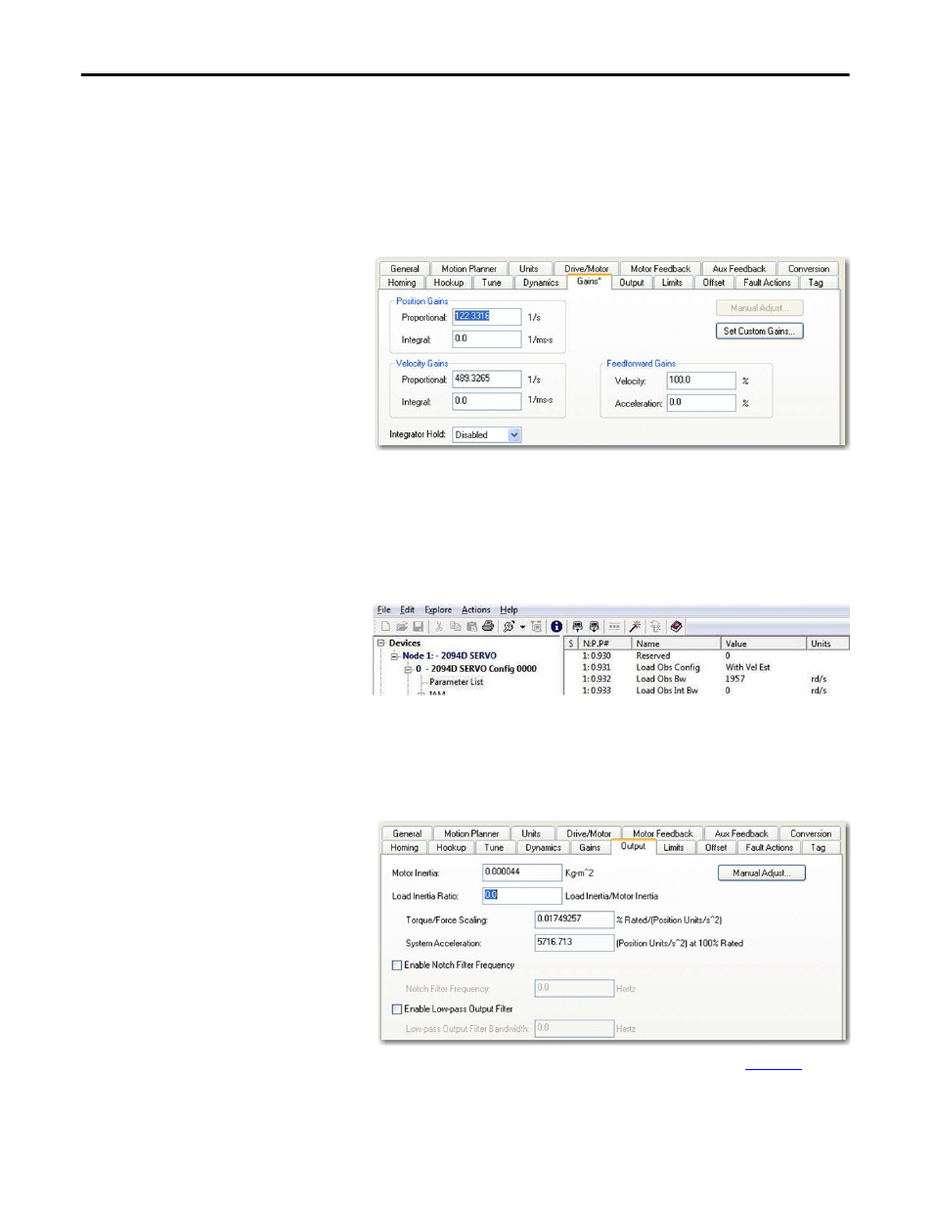Open Hookup tab in the Output dialog
The image size is (933, 1208).
pos(451,848)
